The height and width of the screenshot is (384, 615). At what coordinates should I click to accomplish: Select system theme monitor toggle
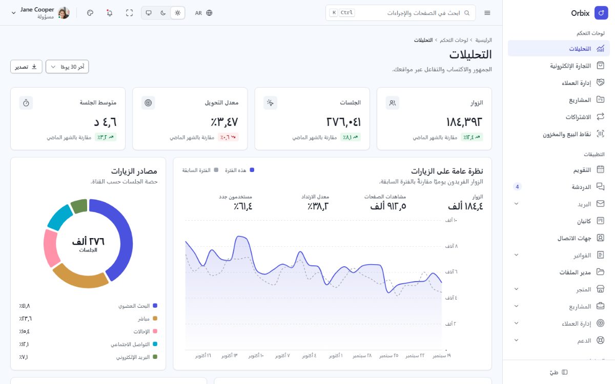coord(149,13)
